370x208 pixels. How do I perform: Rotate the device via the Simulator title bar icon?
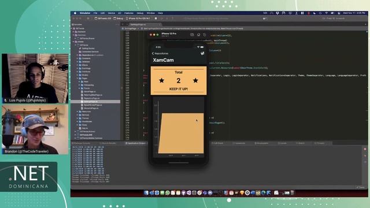pos(205,35)
